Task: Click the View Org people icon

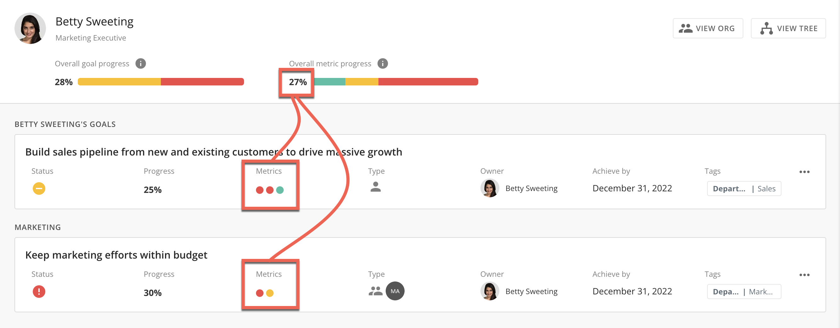Action: tap(686, 28)
